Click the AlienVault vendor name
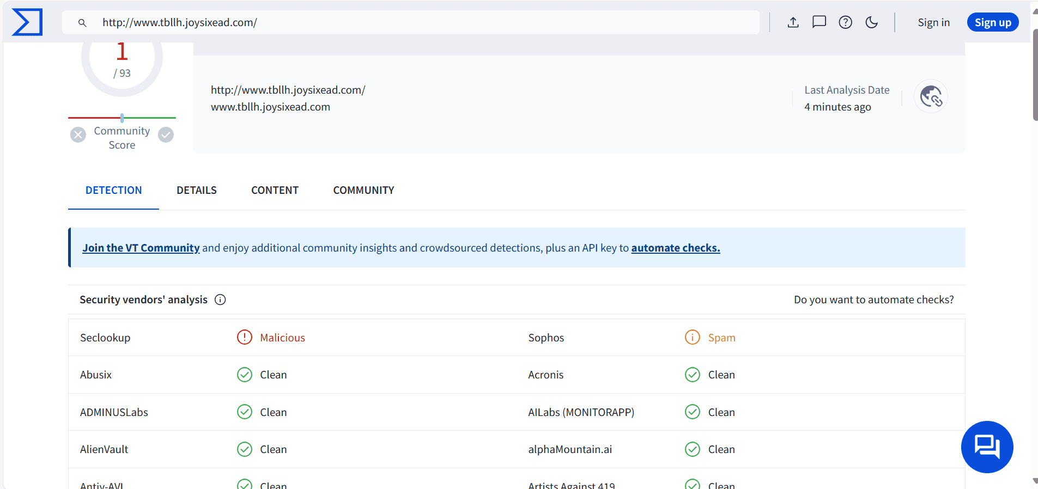This screenshot has height=489, width=1038. click(x=104, y=449)
